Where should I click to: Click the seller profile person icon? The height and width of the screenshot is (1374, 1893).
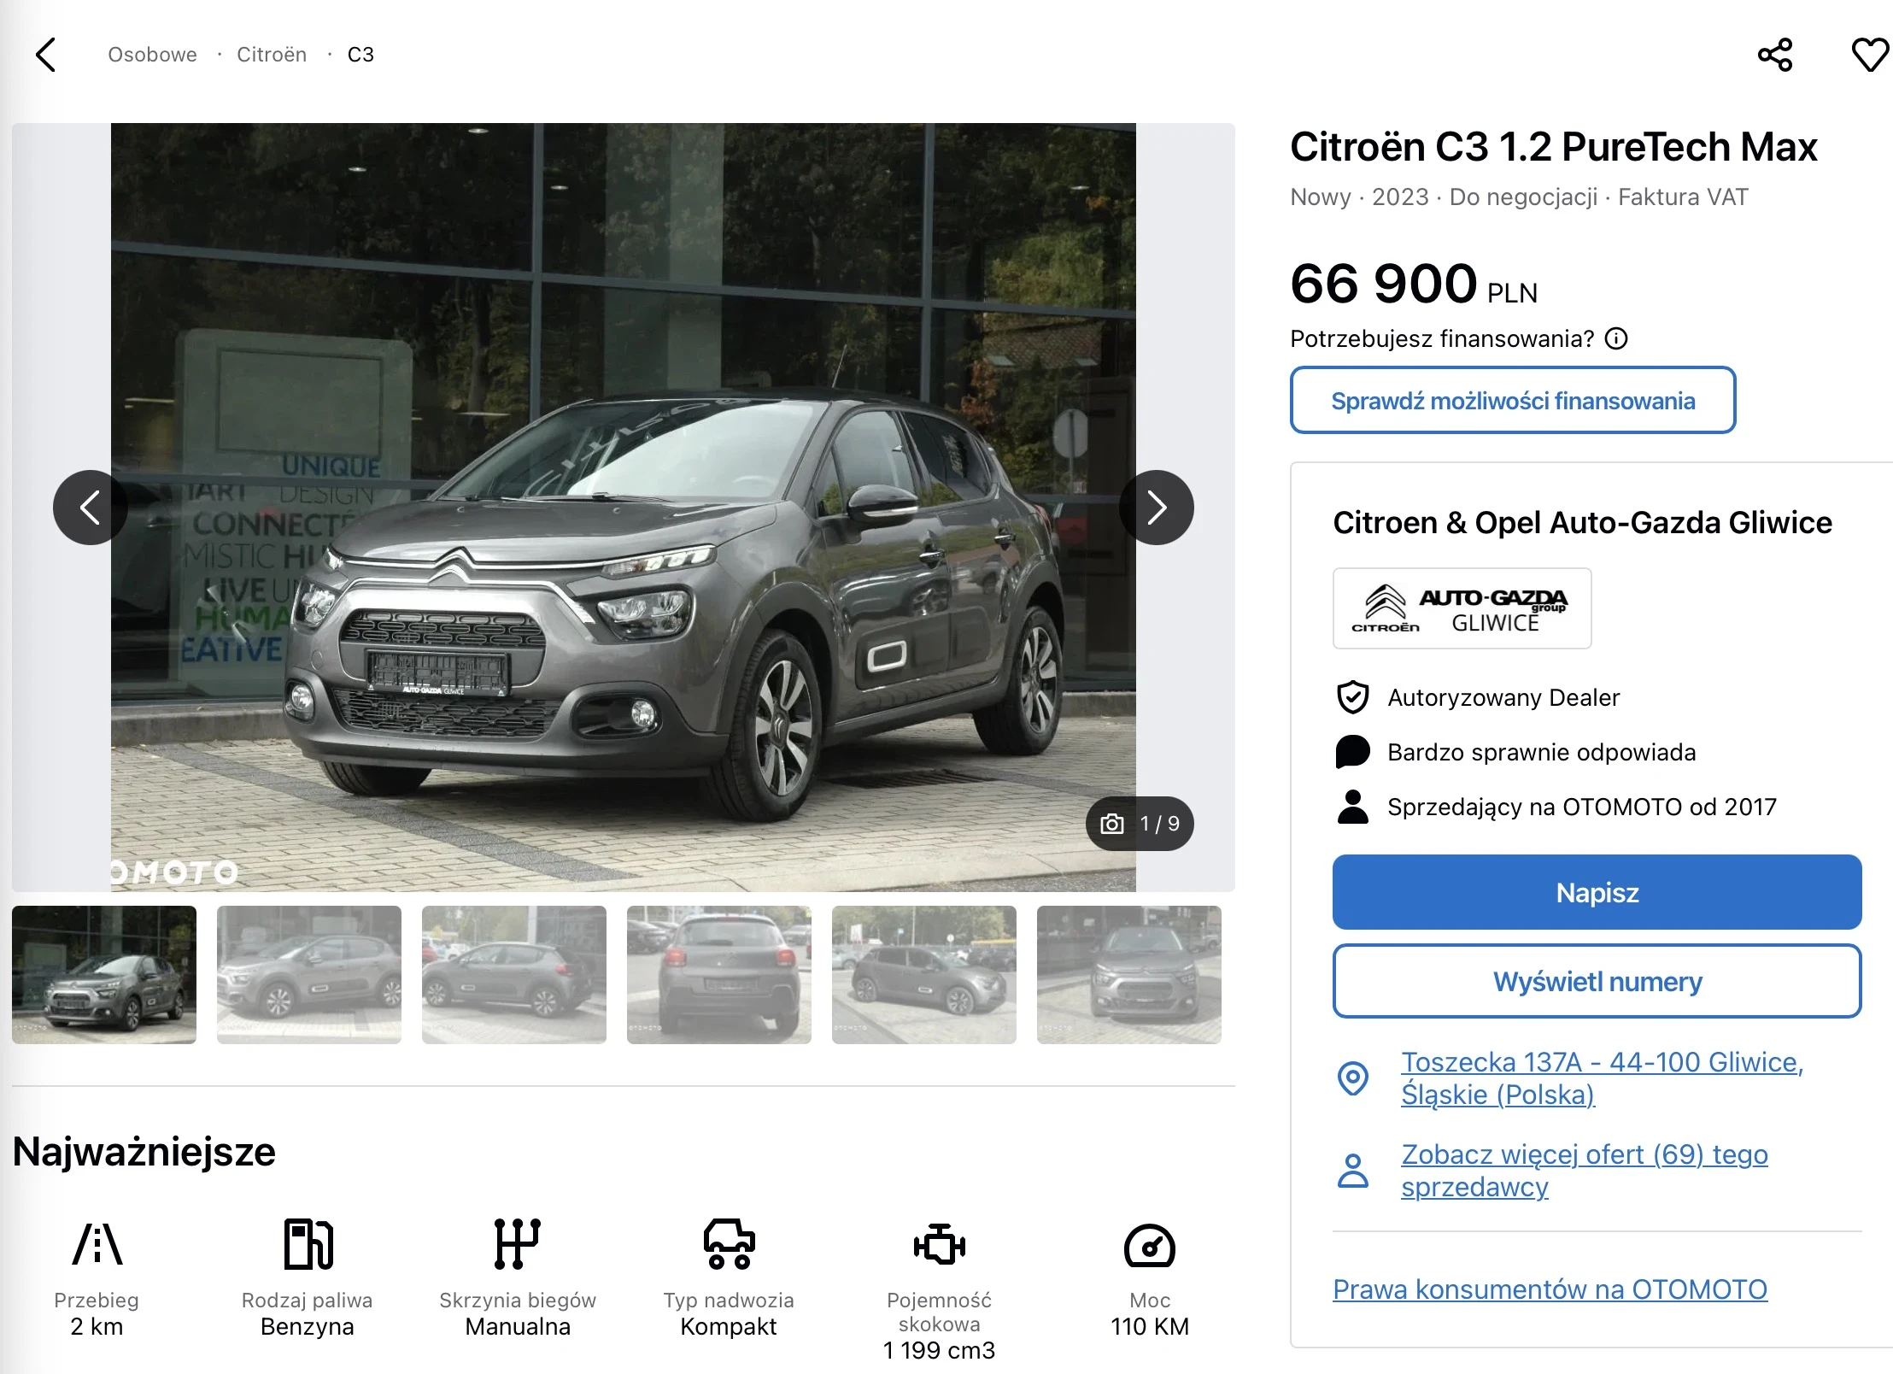point(1353,1171)
